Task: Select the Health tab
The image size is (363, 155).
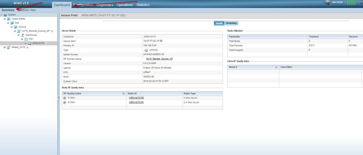Action: (219, 23)
